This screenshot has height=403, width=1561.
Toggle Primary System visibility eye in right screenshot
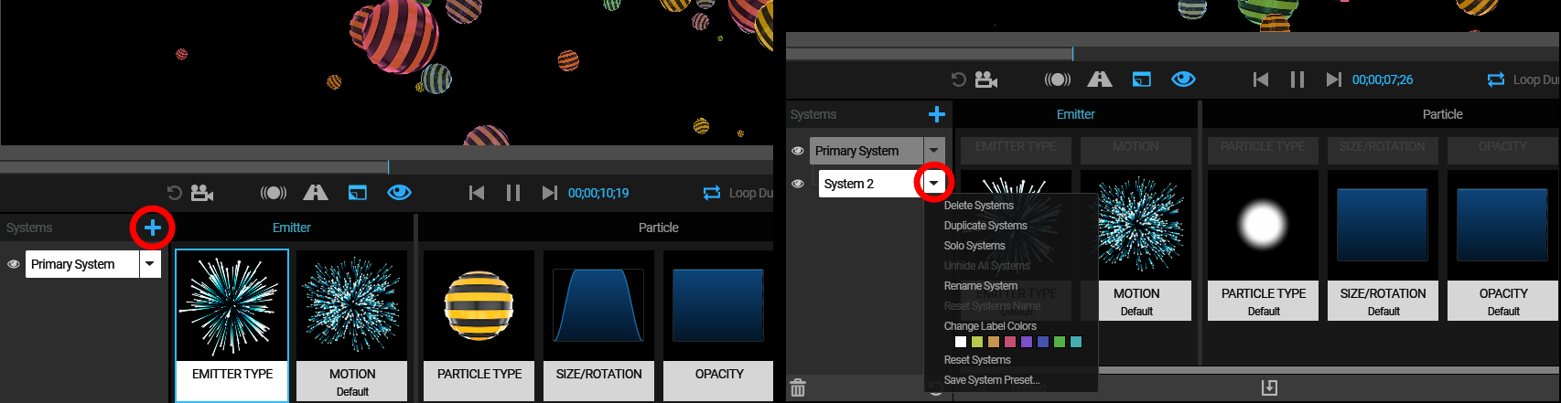(x=798, y=151)
